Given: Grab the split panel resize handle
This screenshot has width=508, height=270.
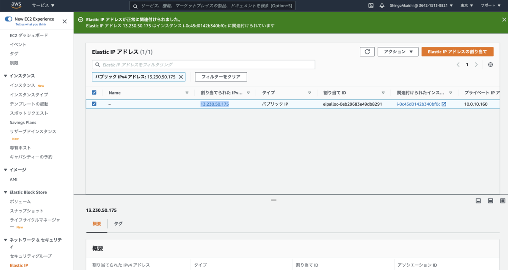Looking at the screenshot, I should [273, 199].
